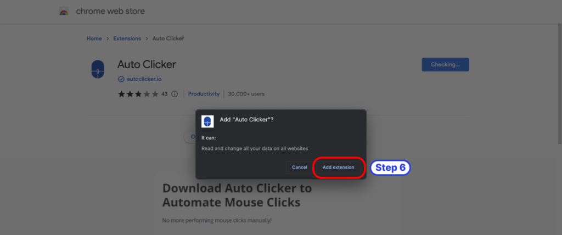This screenshot has height=235, width=562.
Task: Click the Step 6 annotation label
Action: pyautogui.click(x=390, y=167)
